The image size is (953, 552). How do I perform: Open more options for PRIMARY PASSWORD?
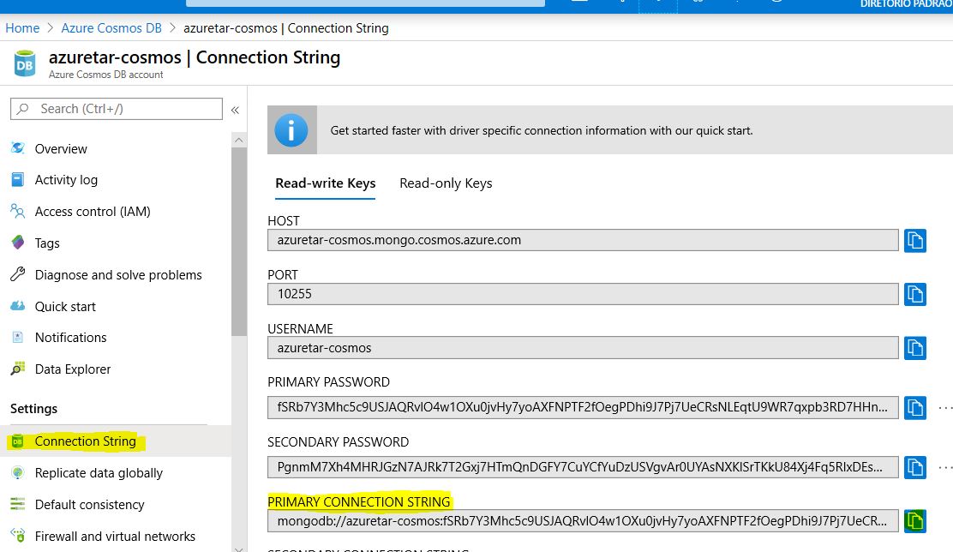(945, 407)
